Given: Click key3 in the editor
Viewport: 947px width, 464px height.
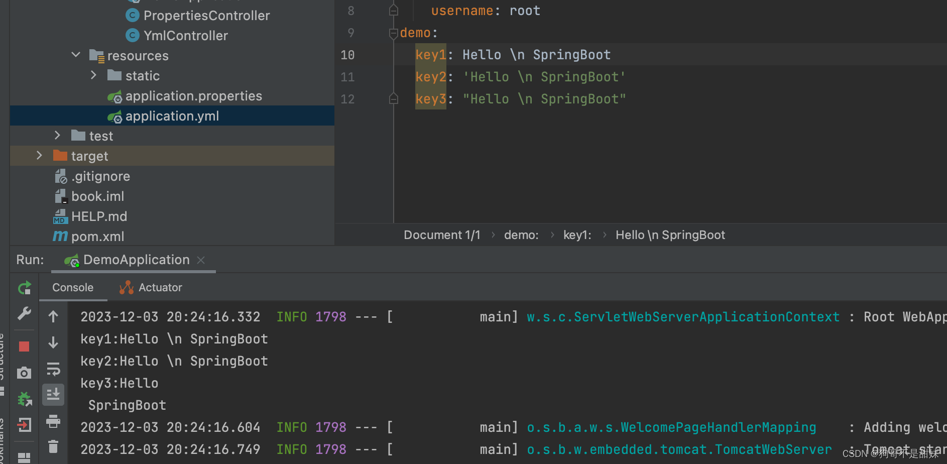Looking at the screenshot, I should [431, 99].
